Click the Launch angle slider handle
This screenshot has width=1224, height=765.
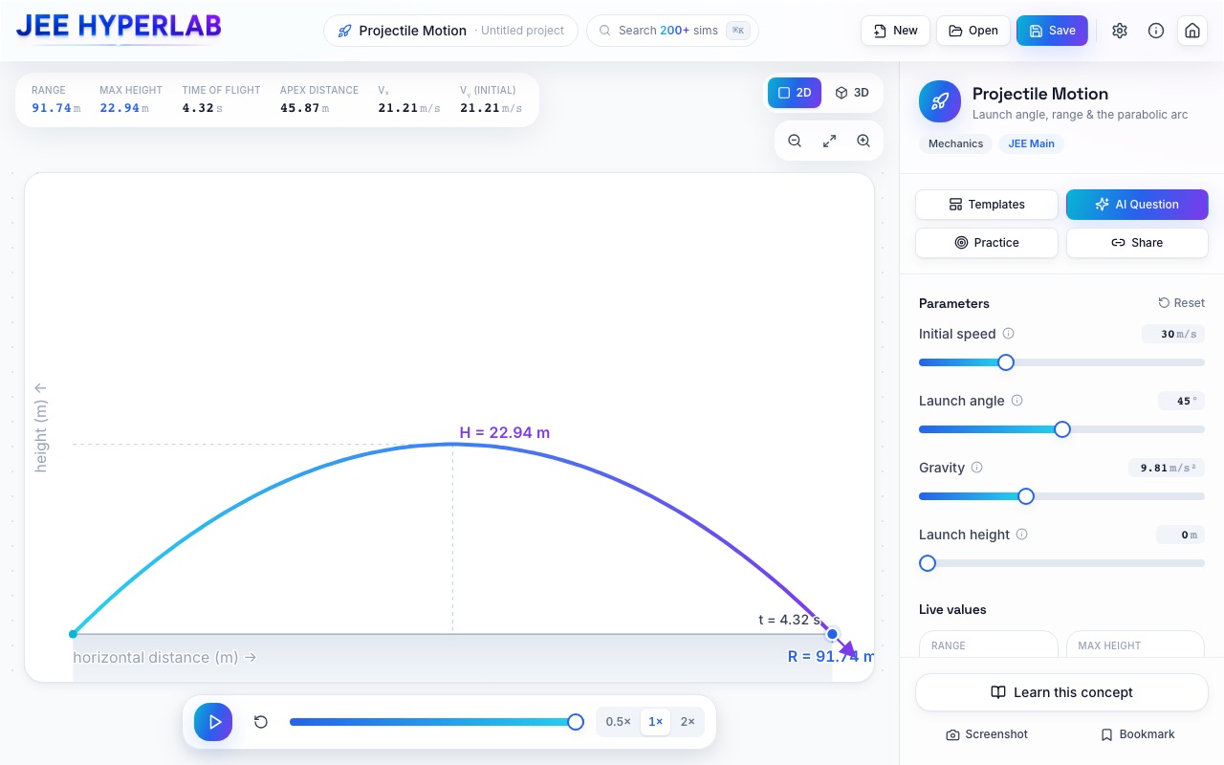[1061, 429]
